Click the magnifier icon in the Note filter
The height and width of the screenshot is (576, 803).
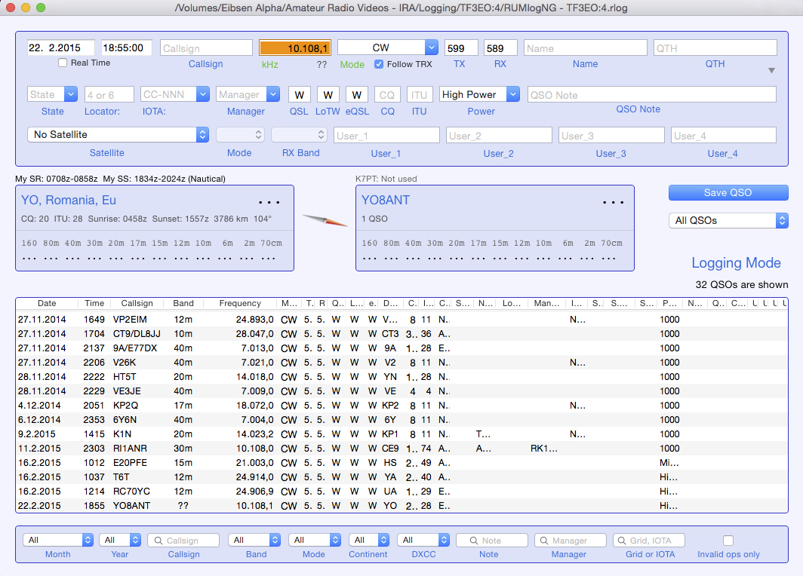(472, 541)
